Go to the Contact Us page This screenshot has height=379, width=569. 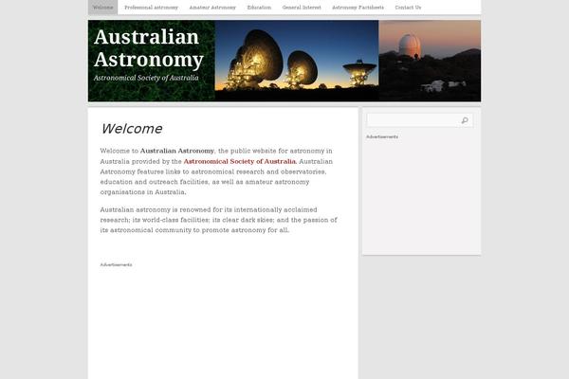408,8
